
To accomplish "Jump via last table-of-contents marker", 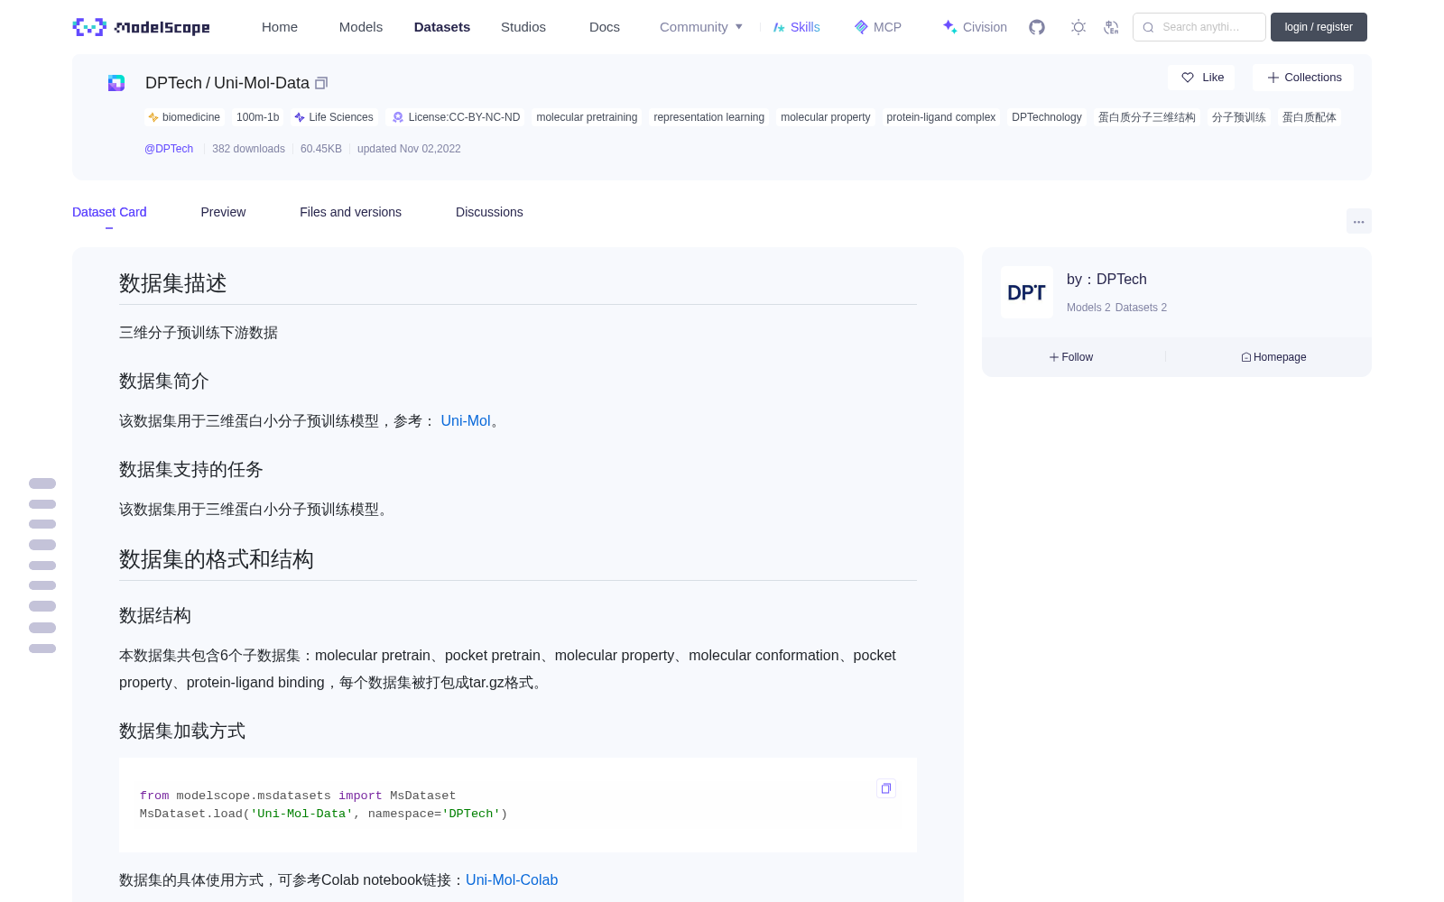I will (x=42, y=649).
